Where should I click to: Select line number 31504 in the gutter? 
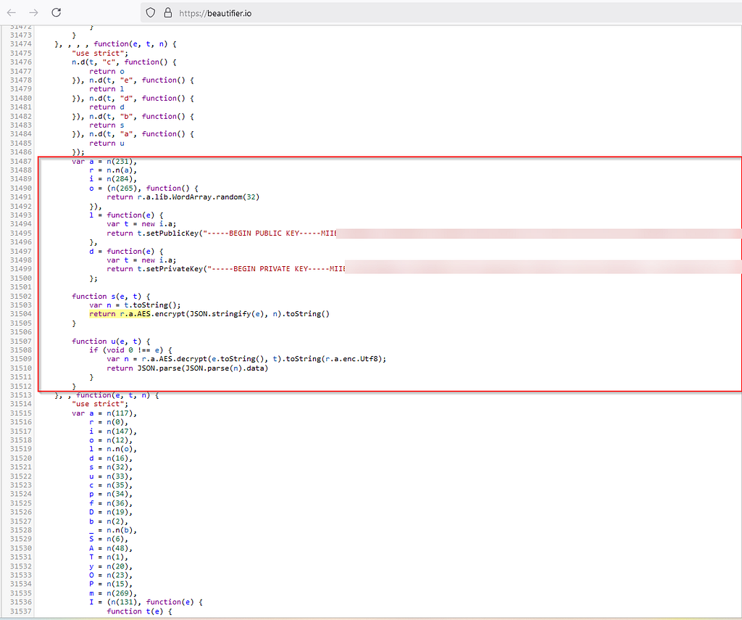21,314
